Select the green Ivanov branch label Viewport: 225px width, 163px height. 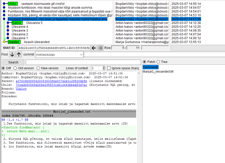click(x=17, y=23)
